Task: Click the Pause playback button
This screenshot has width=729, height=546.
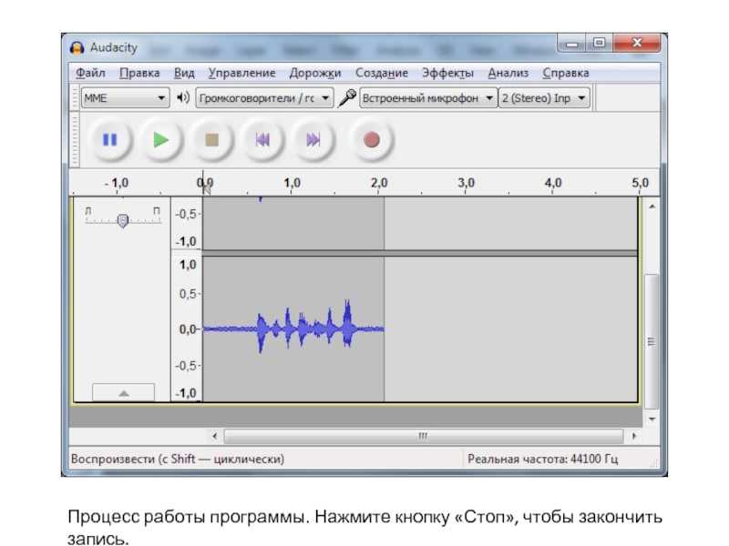Action: click(x=110, y=140)
